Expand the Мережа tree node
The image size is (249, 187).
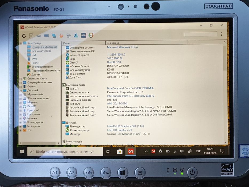(x=21, y=103)
